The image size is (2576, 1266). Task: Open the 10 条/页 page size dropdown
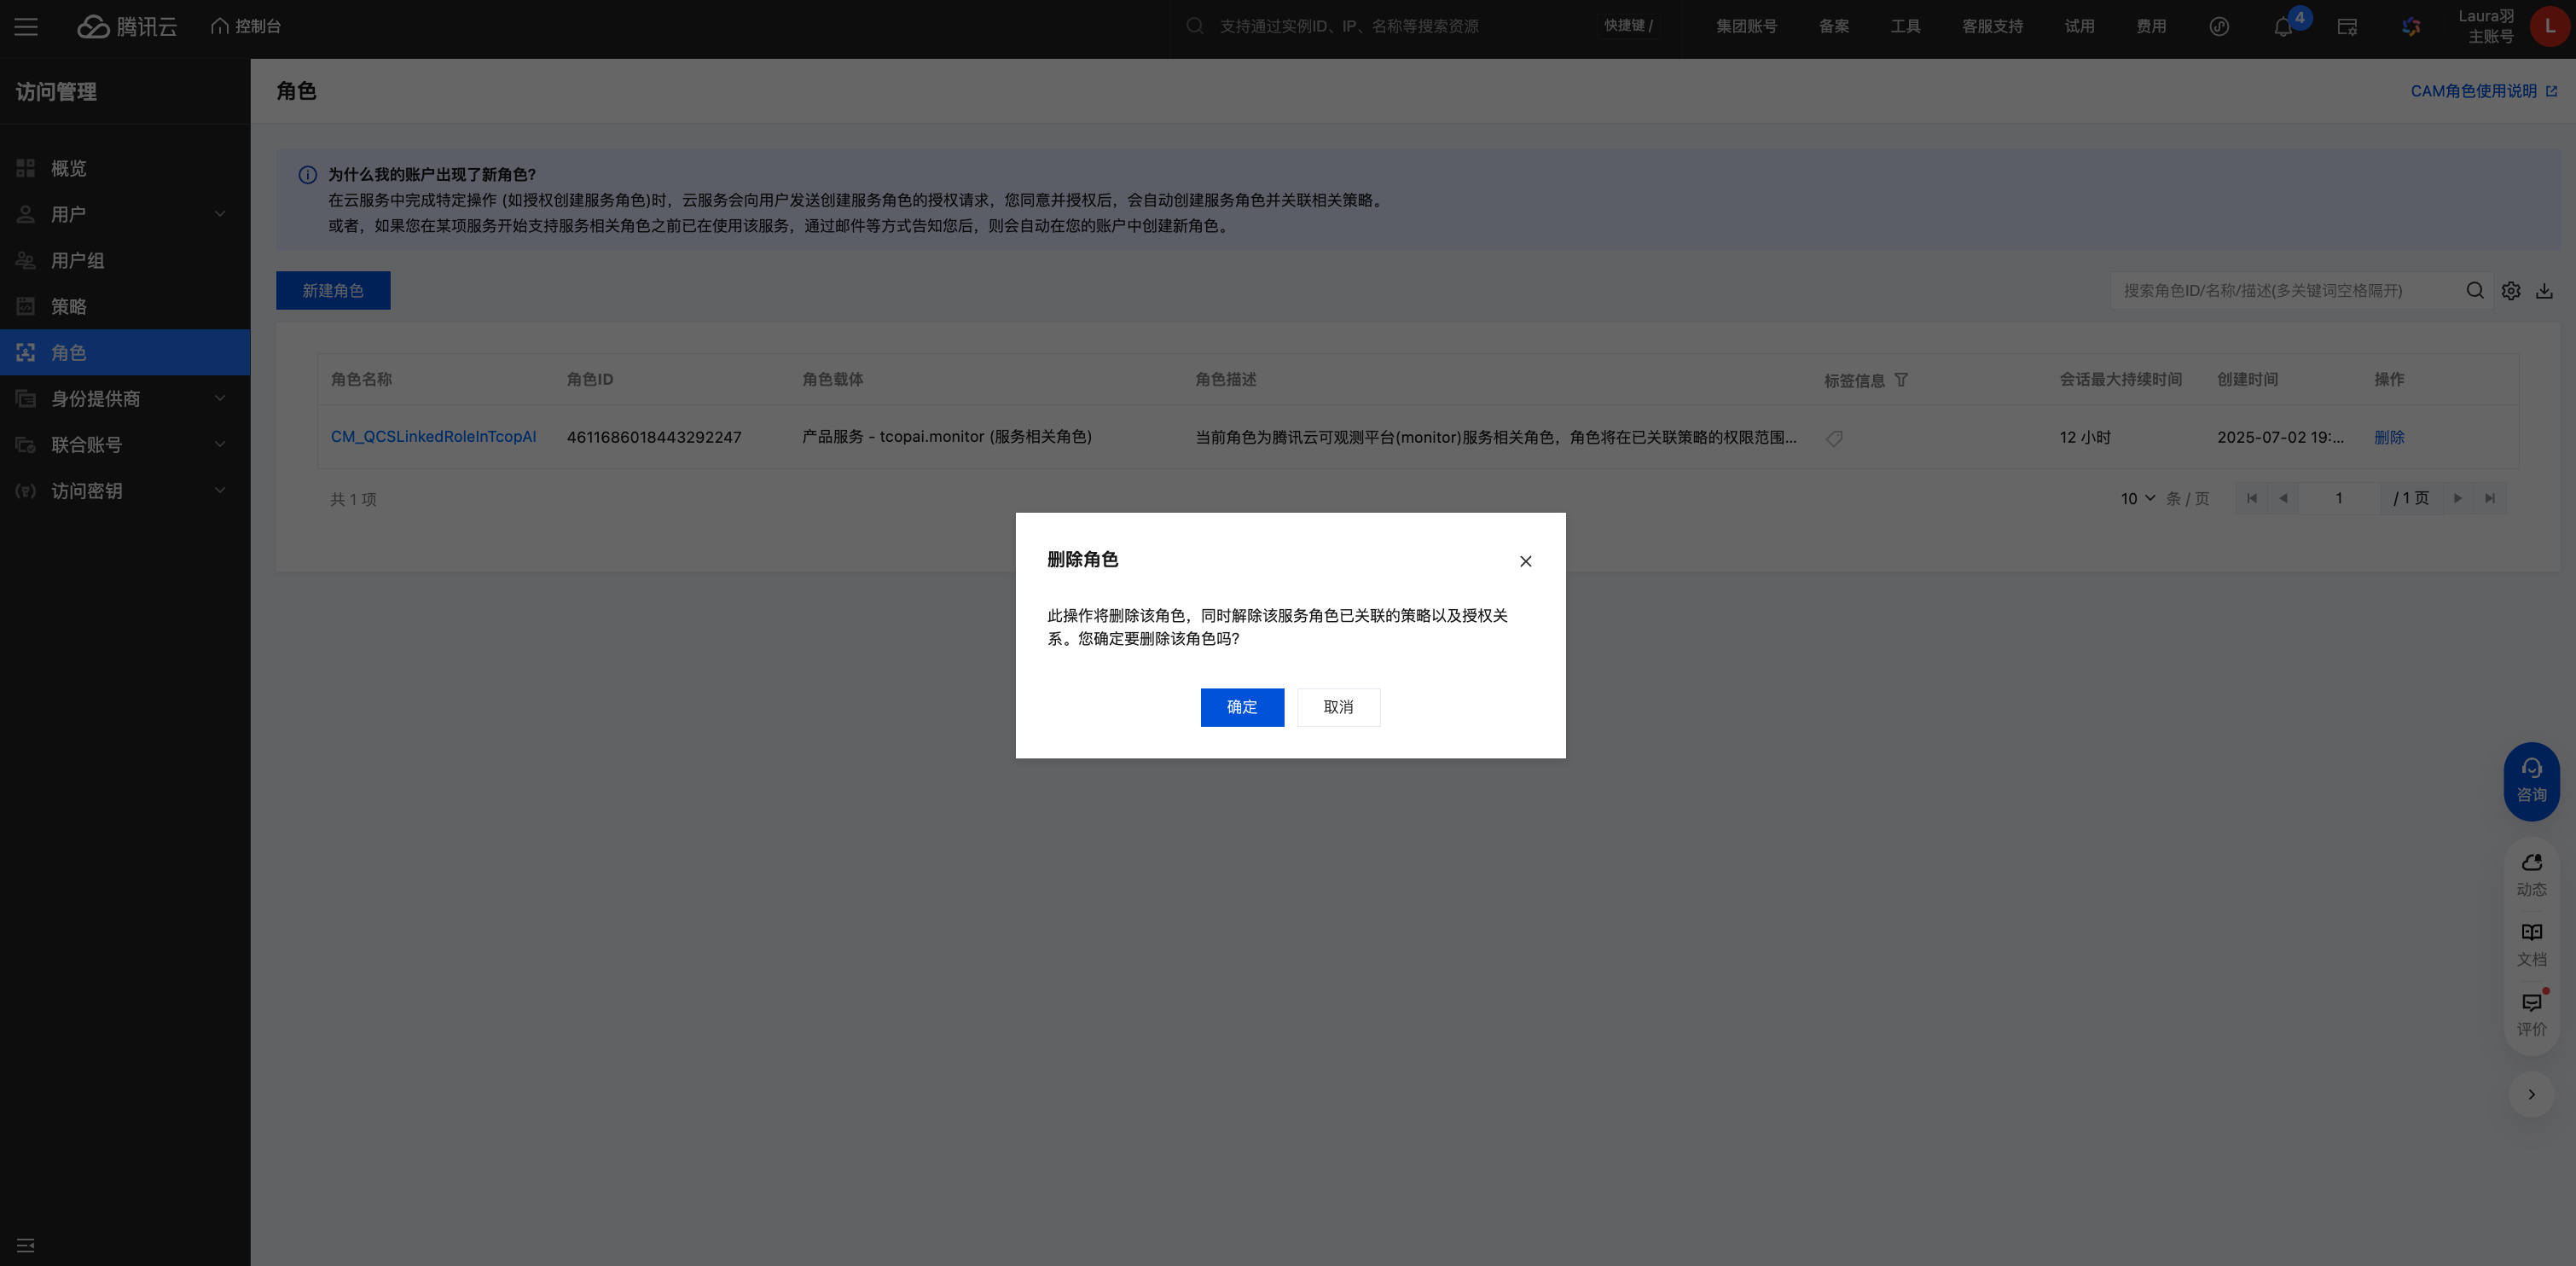pyautogui.click(x=2138, y=498)
